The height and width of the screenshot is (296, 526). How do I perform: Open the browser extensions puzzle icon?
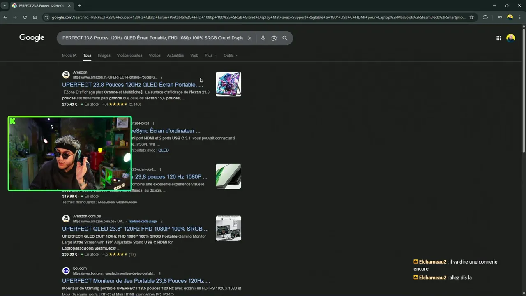point(485,17)
